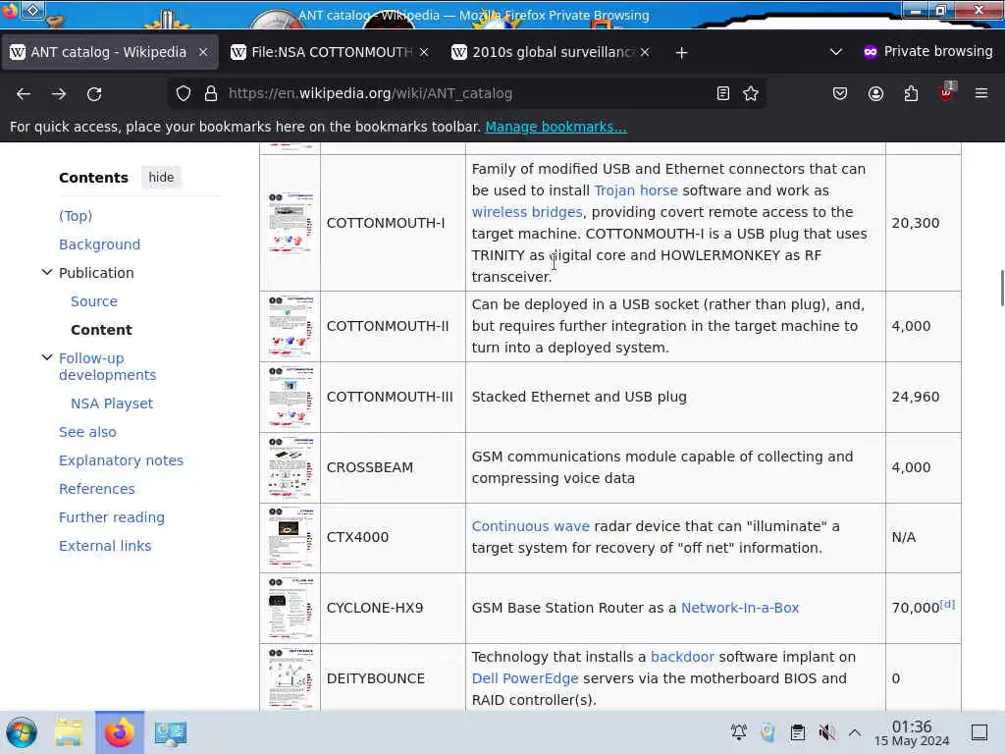Collapse the Publication section chevron

(x=47, y=272)
